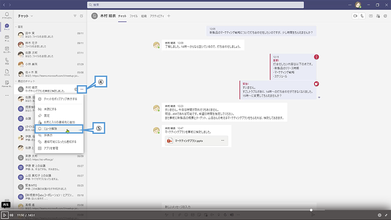Click the video progress bar handle
Image resolution: width=391 pixels, height=220 pixels.
click(x=311, y=210)
